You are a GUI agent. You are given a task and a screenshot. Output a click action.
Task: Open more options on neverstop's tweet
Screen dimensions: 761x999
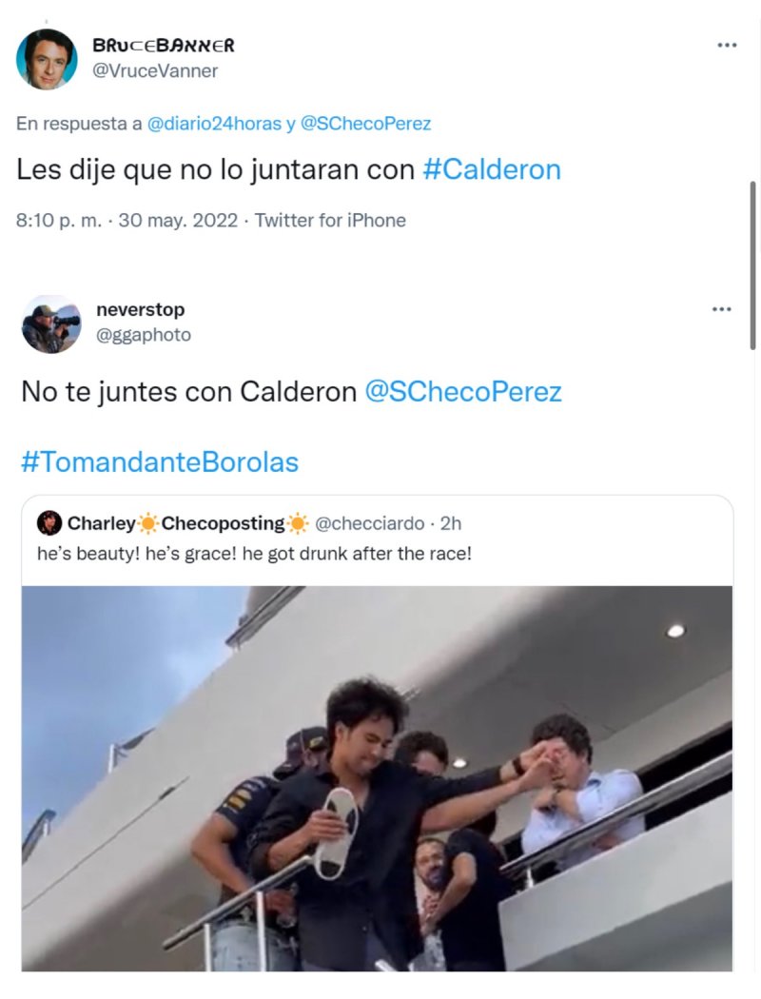(721, 309)
